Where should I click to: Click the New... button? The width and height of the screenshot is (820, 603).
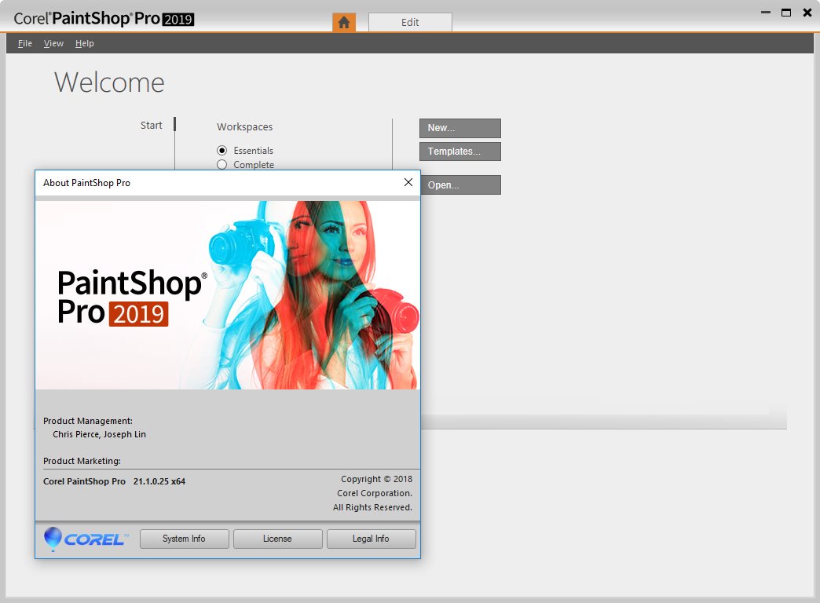pyautogui.click(x=460, y=128)
